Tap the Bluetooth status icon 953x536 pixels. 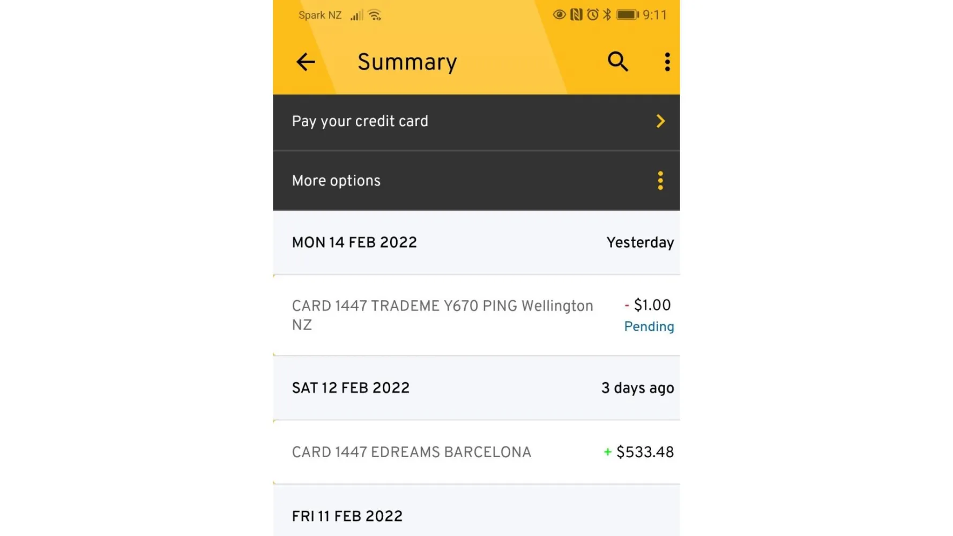coord(607,14)
